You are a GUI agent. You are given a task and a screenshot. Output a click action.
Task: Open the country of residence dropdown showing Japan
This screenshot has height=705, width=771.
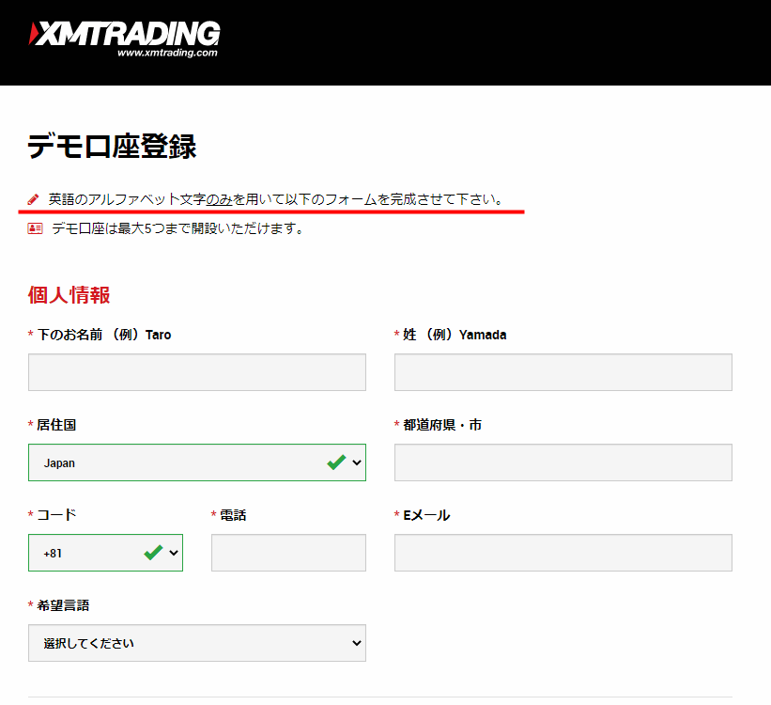tap(197, 462)
